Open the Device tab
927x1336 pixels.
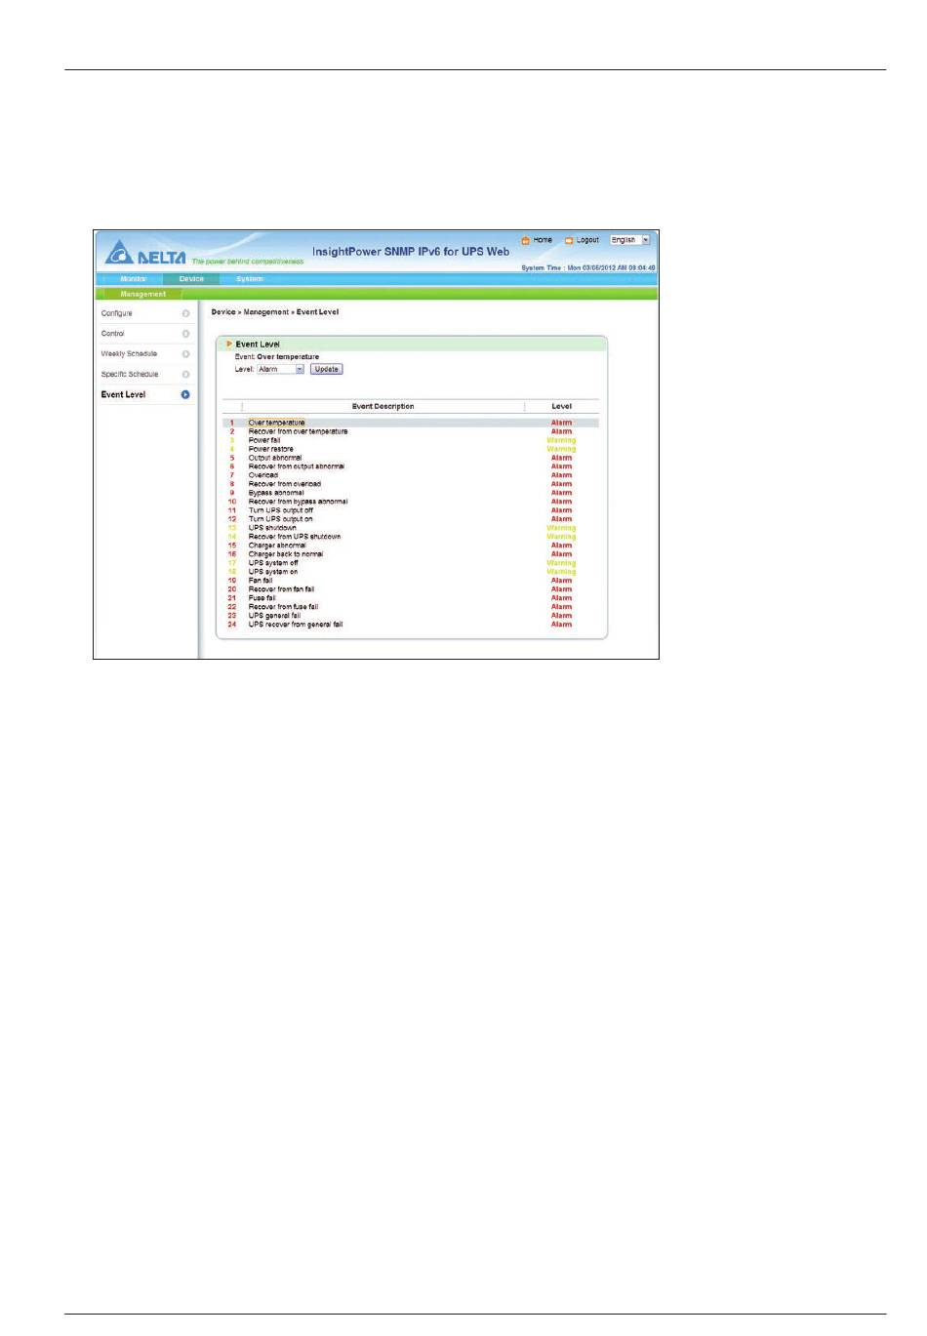[x=191, y=279]
